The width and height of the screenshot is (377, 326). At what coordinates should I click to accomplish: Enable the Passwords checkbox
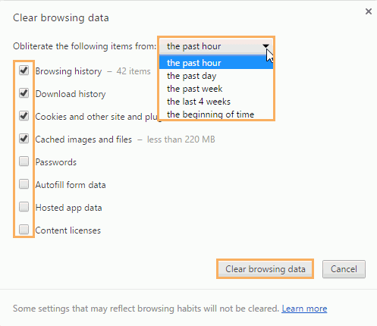[x=24, y=161]
